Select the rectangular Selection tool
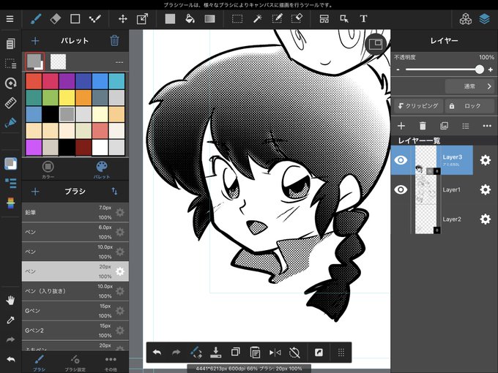 point(237,19)
